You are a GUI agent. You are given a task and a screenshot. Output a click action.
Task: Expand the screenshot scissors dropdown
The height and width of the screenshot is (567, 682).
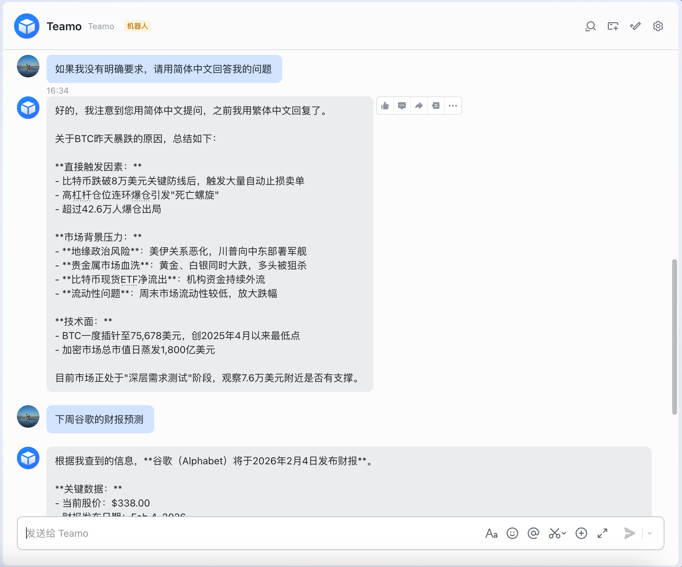click(x=564, y=534)
